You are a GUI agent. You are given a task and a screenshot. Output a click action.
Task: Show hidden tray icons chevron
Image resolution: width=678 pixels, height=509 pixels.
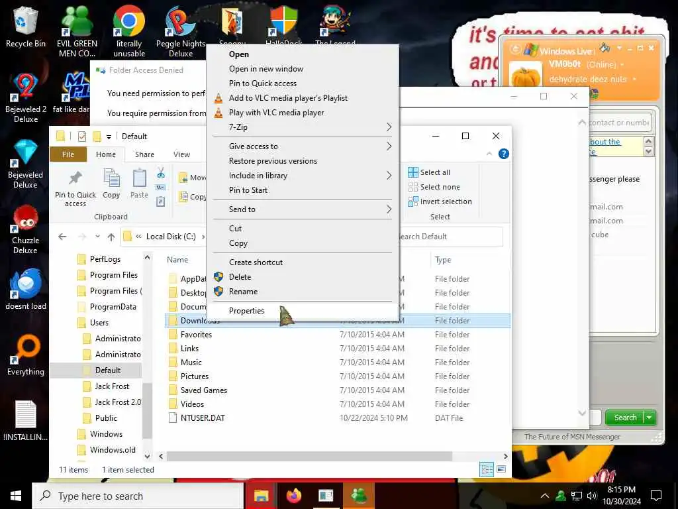545,496
